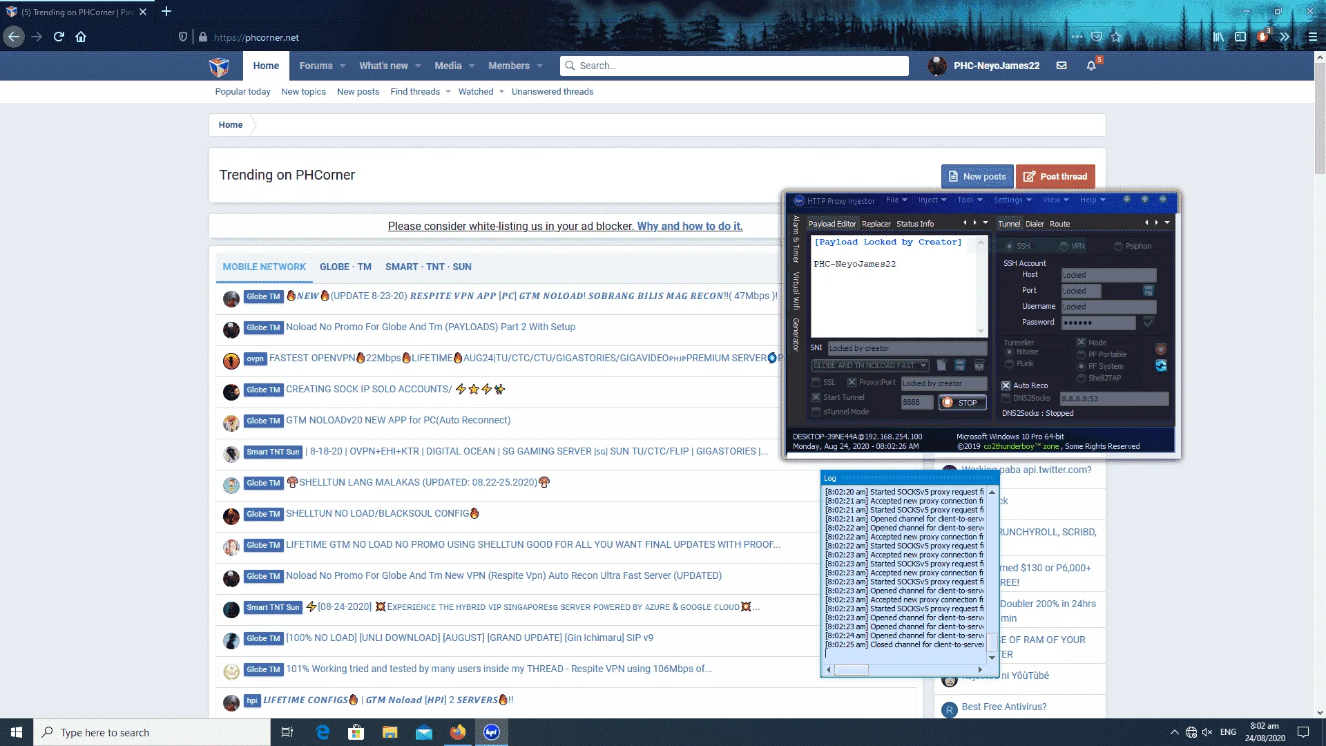Click the save icon beside SSH Port field
The width and height of the screenshot is (1326, 746).
point(1149,291)
